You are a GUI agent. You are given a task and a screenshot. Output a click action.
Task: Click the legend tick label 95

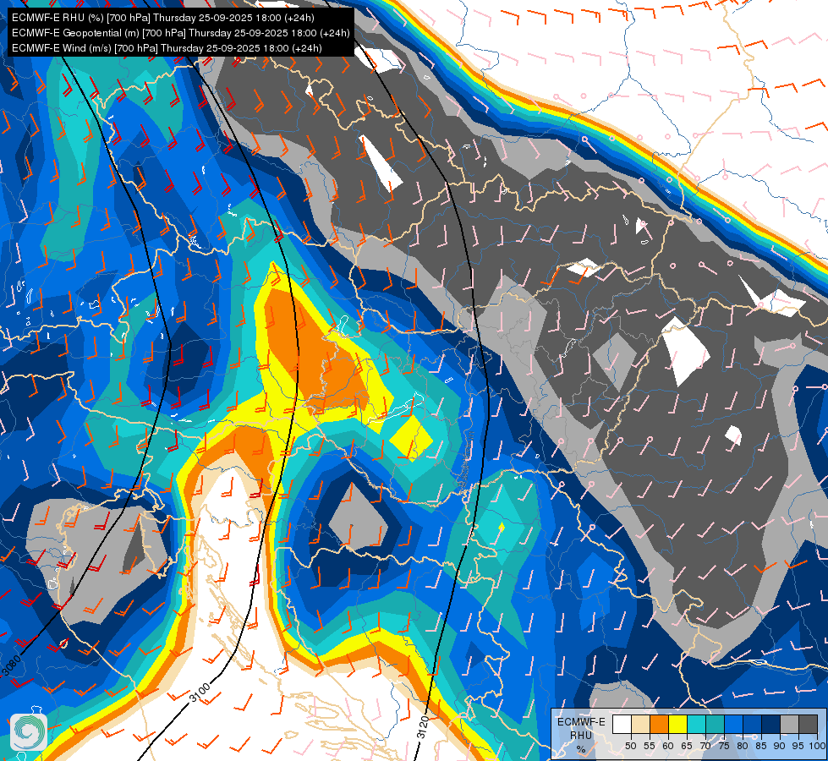[x=798, y=747]
